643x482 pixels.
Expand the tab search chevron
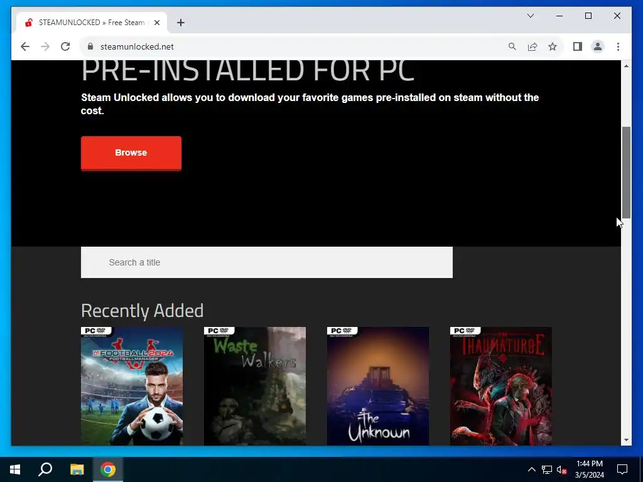point(530,16)
